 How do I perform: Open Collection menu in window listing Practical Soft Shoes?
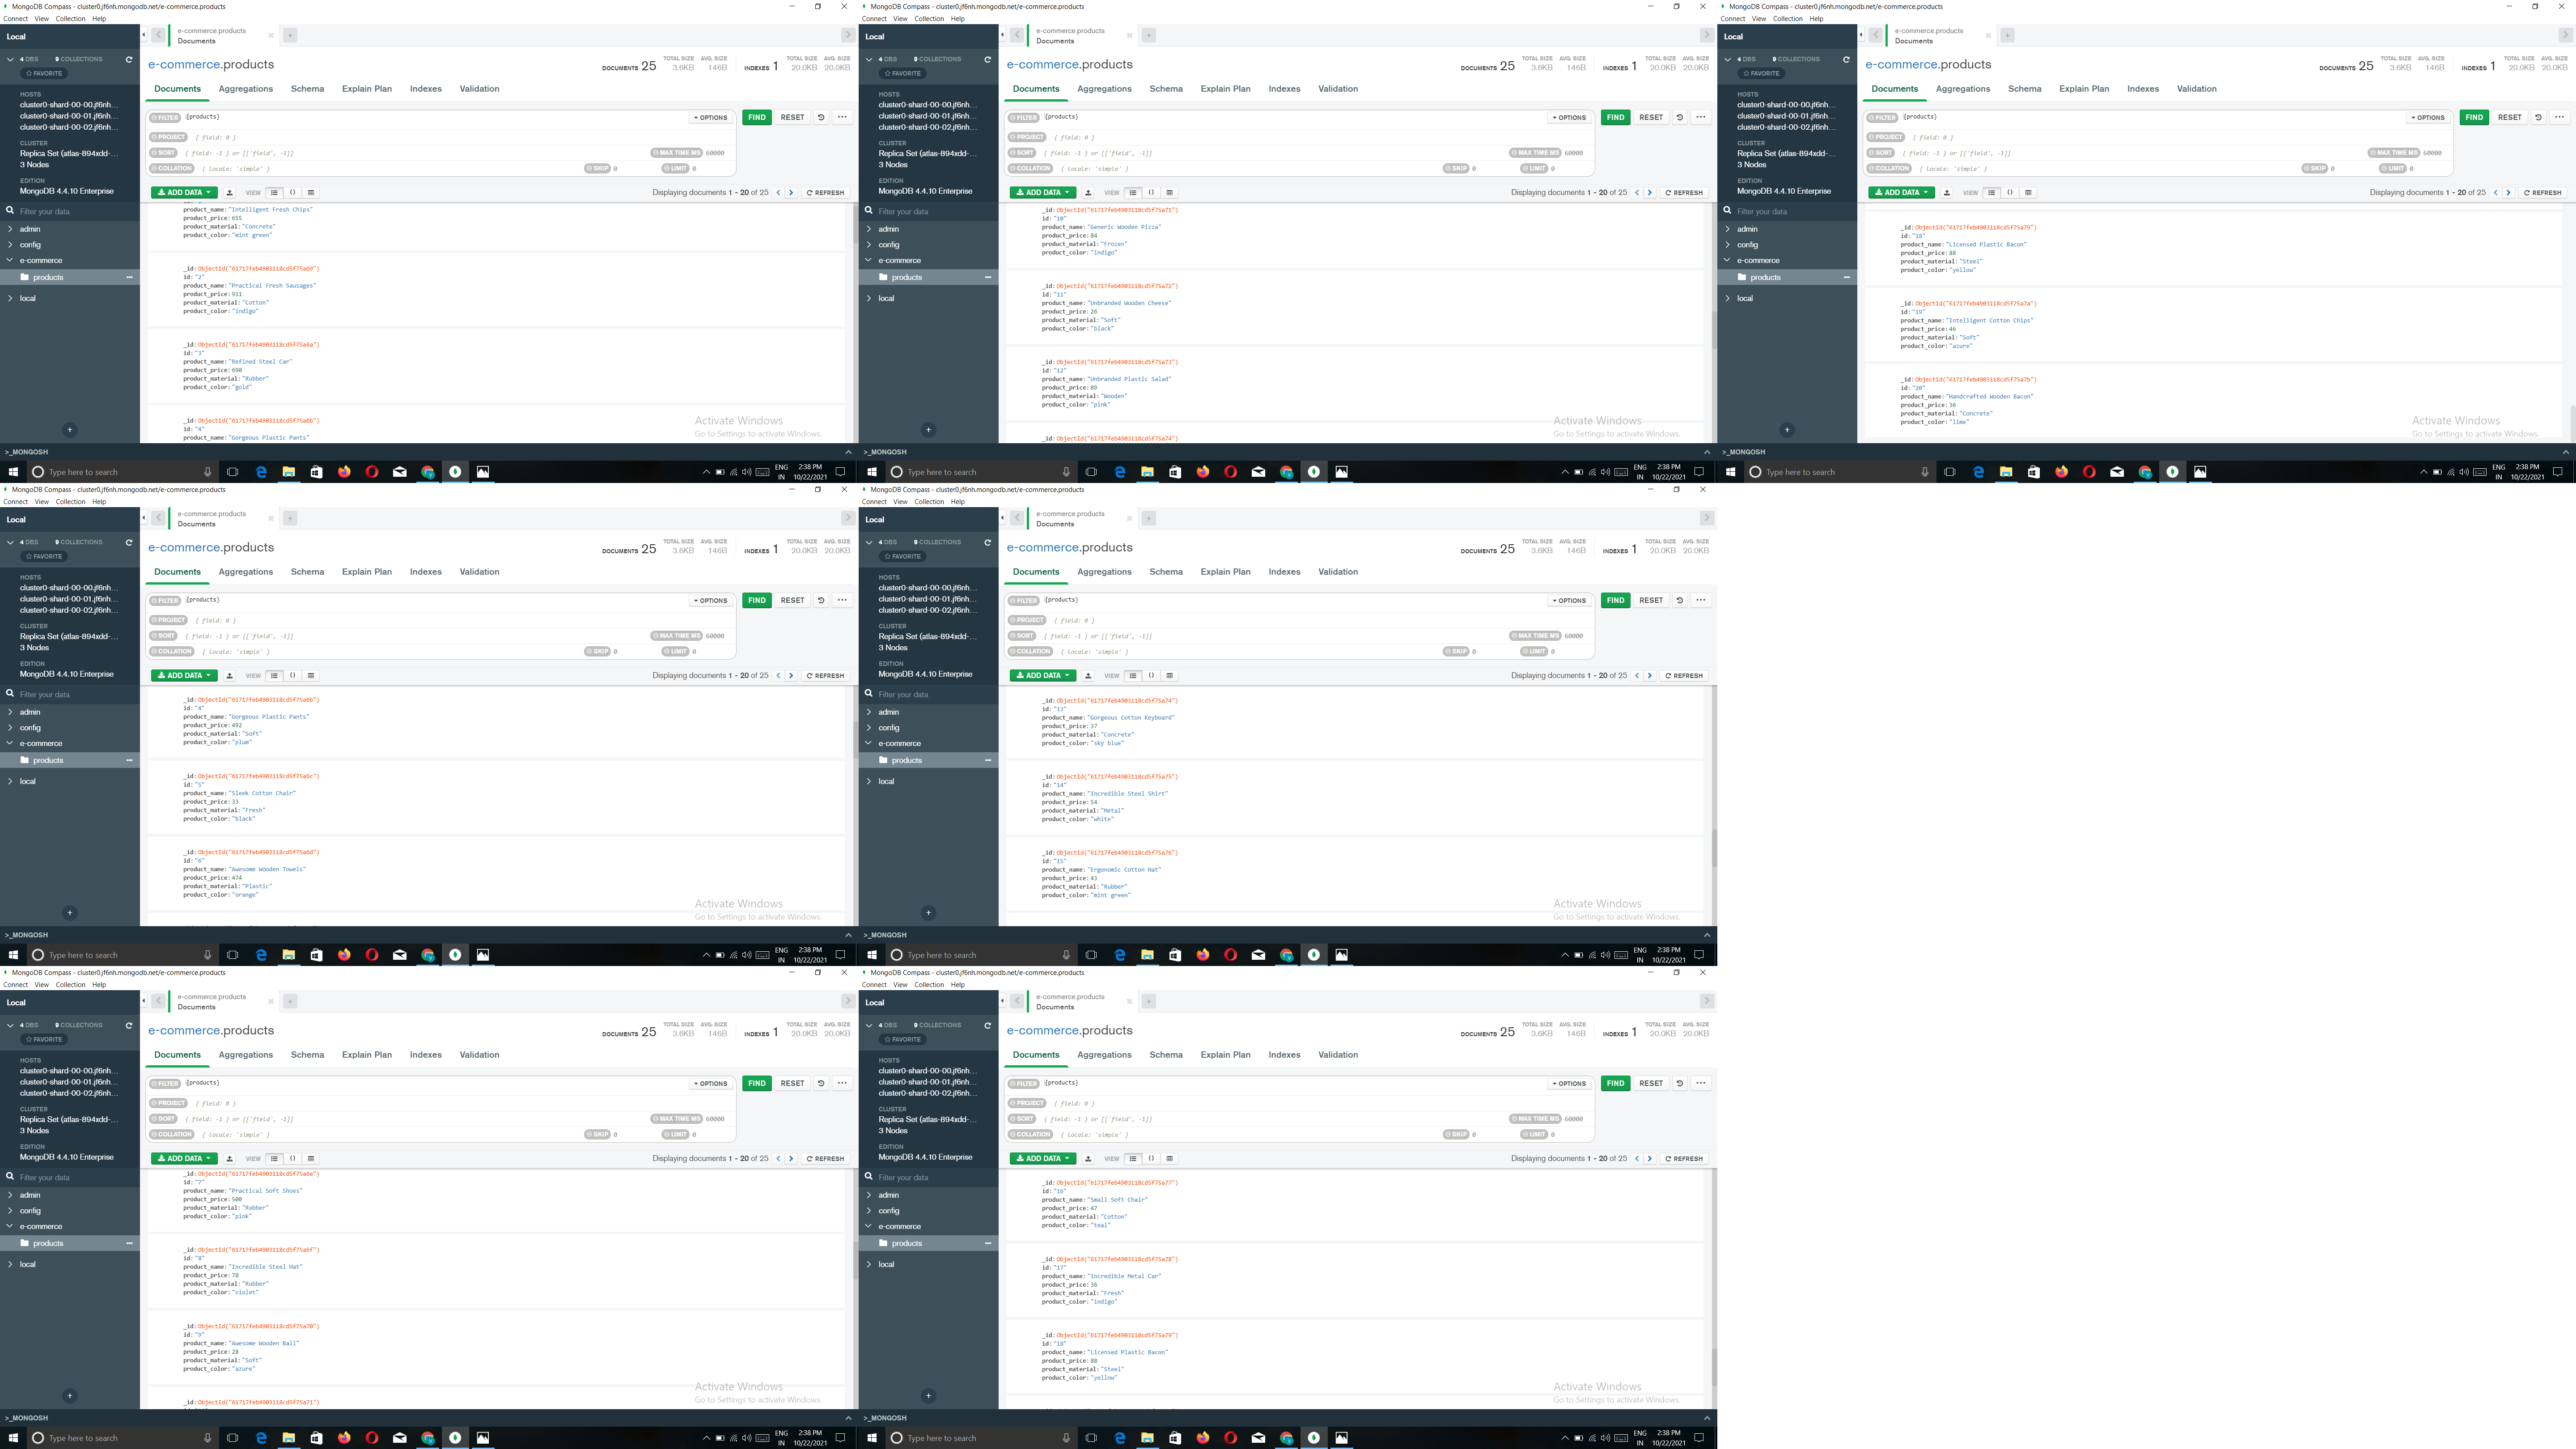[70, 985]
